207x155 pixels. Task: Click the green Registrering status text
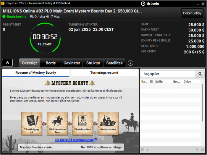coord(17,17)
